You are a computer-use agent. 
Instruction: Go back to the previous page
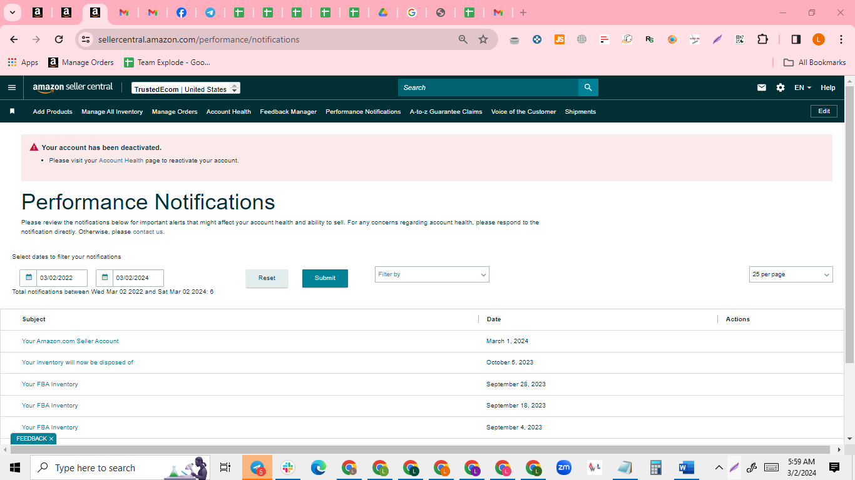[14, 39]
